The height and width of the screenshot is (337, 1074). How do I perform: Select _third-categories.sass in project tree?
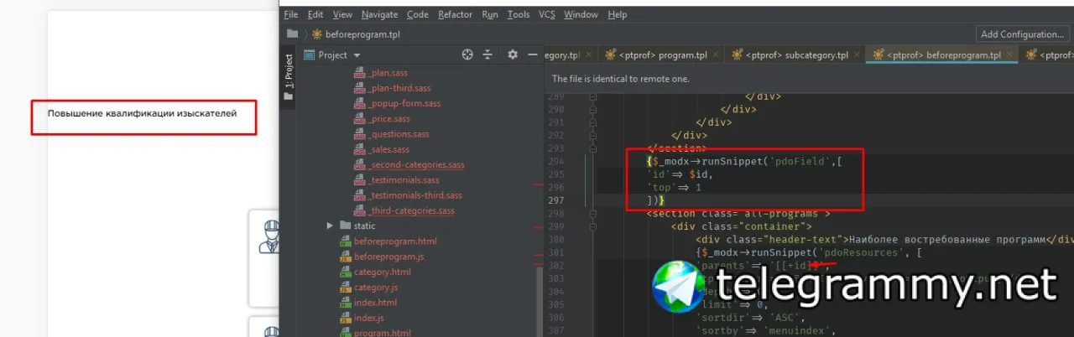coord(411,210)
